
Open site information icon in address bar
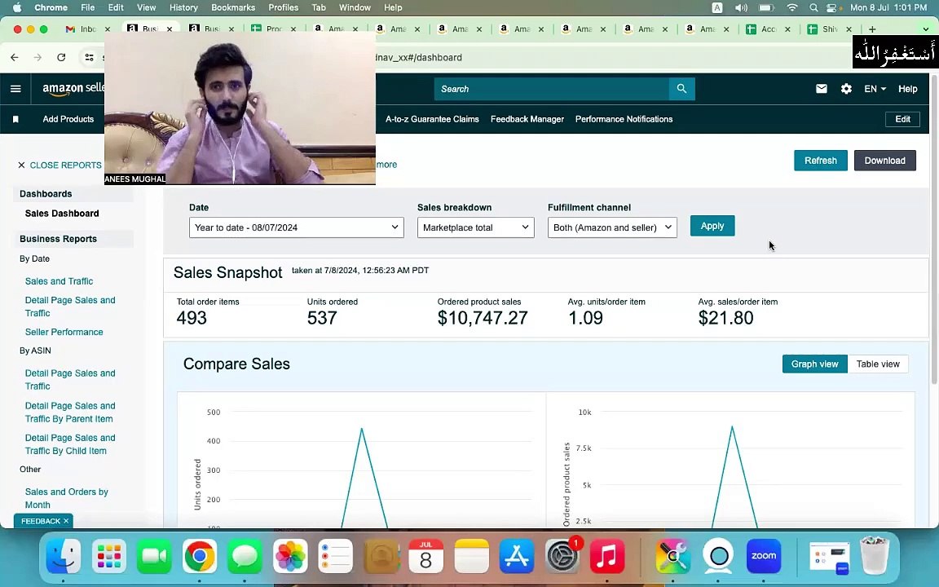pyautogui.click(x=89, y=58)
